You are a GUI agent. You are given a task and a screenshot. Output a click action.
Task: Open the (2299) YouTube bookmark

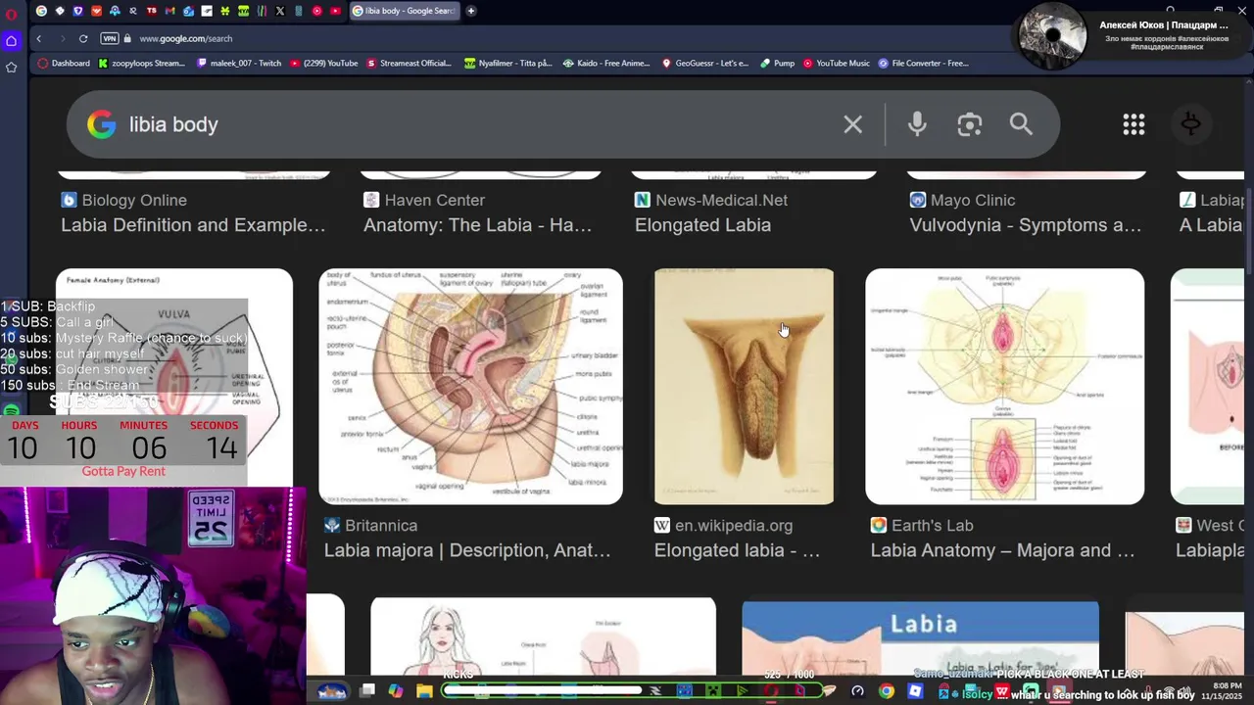(x=324, y=63)
